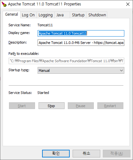Screen dimensions: 133x160
Task: Click the window title text
Action: click(44, 4)
